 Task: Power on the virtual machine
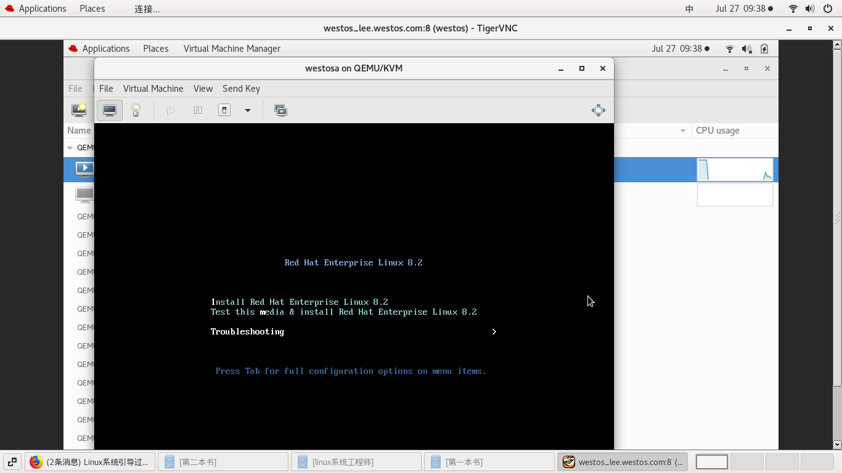coord(171,110)
